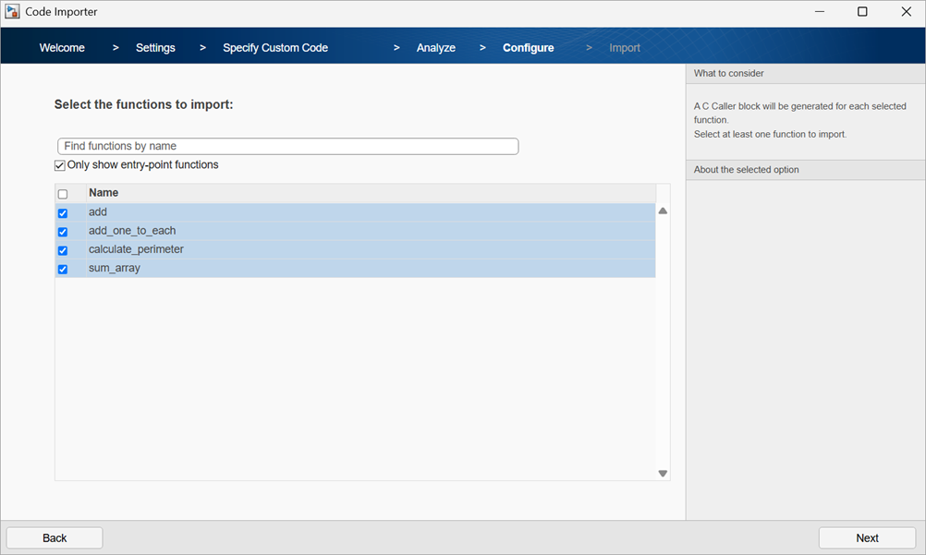
Task: Uncheck the add_one_to_each function checkbox
Action: click(x=63, y=231)
